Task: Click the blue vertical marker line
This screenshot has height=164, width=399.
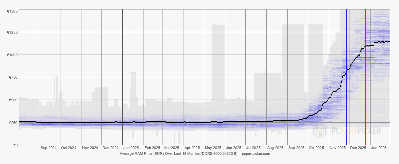Action: (347, 77)
